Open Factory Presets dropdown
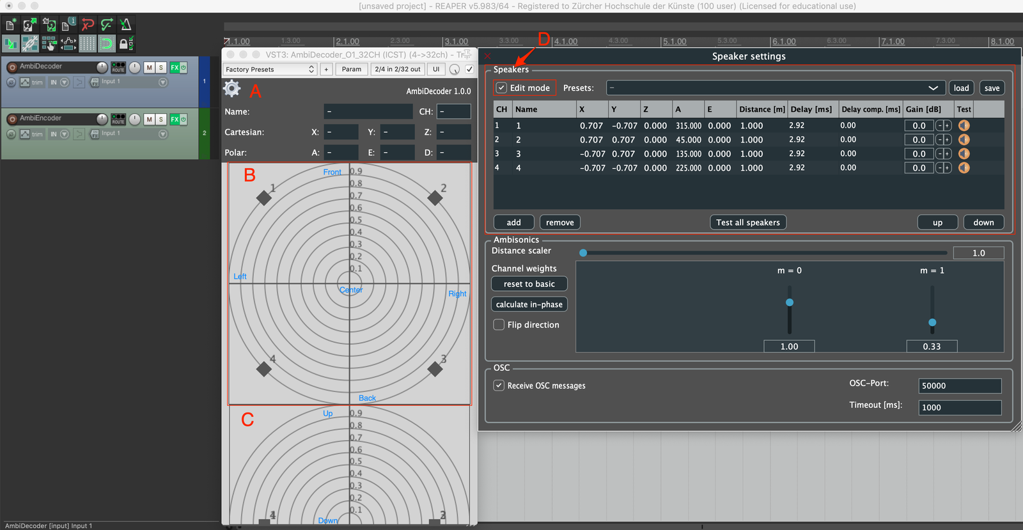This screenshot has width=1023, height=530. 270,69
